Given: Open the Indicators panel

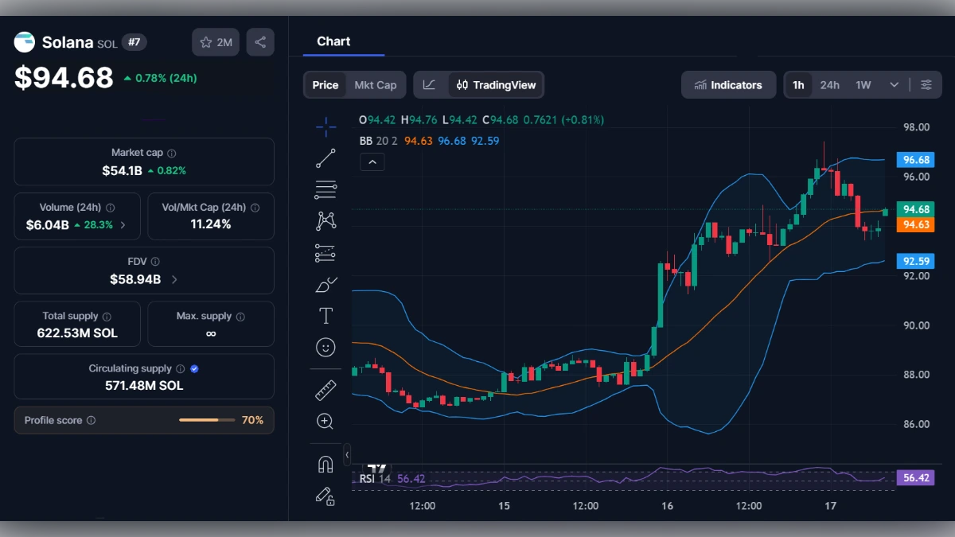Looking at the screenshot, I should point(728,84).
